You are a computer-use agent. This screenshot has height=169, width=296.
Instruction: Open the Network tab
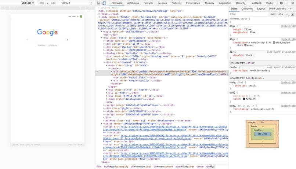click(x=176, y=3)
